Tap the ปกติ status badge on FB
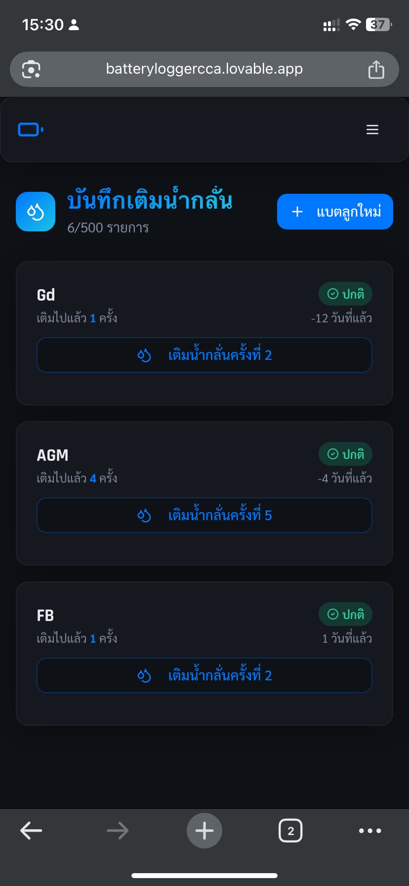 tap(345, 615)
